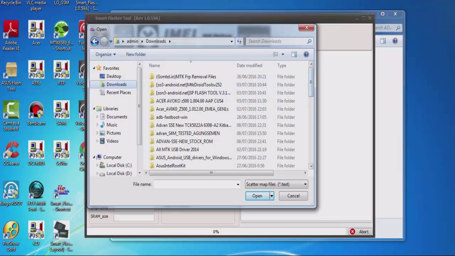Open the MTK6589 shortcut on desktop

61,36
